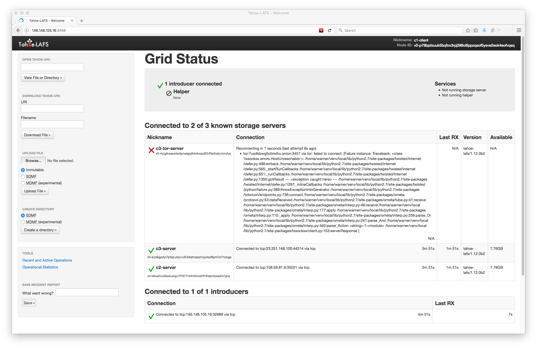This screenshot has width=537, height=348.
Task: Open the bookmarks list icon
Action: click(476, 30)
